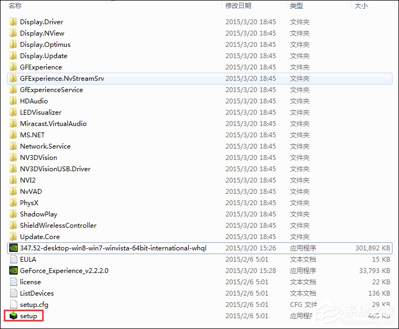Select the HDAudio folder name
This screenshot has width=399, height=329.
coord(34,101)
